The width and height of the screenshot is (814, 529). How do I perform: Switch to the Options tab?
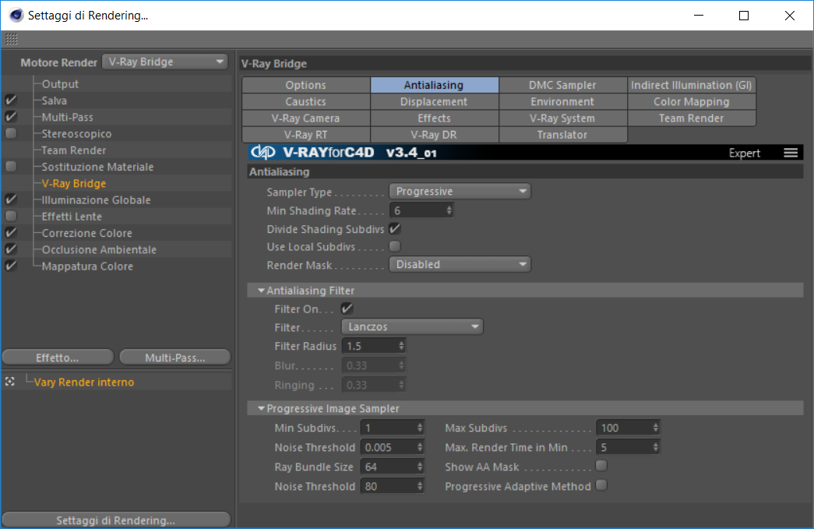click(306, 85)
